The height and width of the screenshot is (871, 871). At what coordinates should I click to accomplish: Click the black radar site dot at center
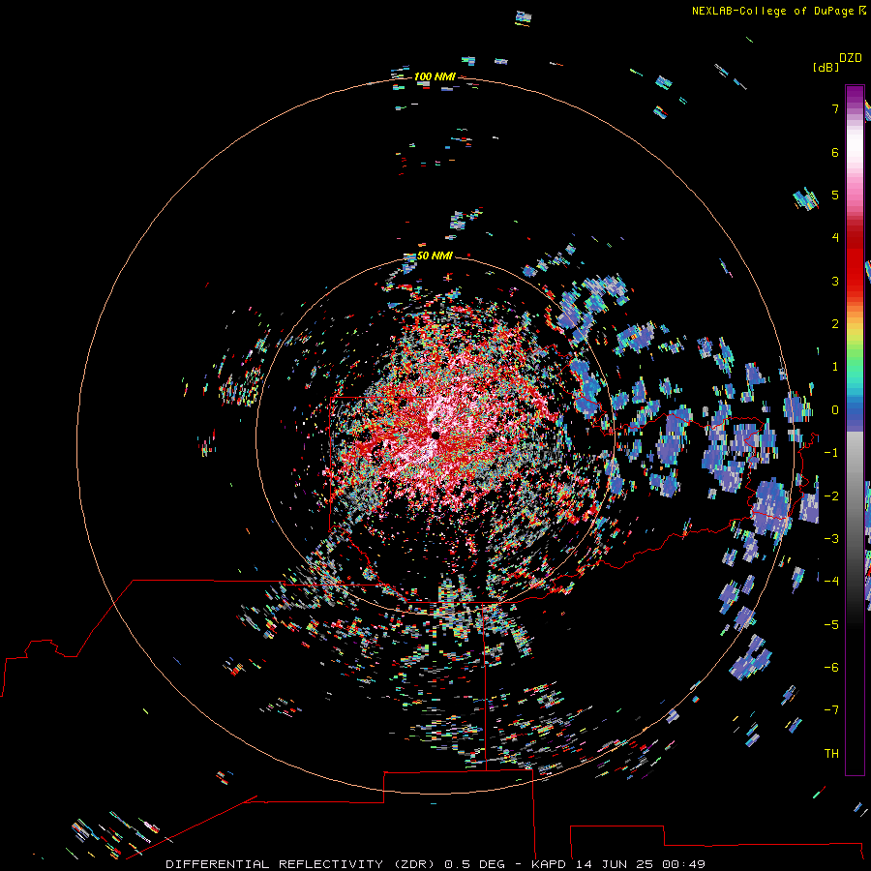[x=435, y=435]
